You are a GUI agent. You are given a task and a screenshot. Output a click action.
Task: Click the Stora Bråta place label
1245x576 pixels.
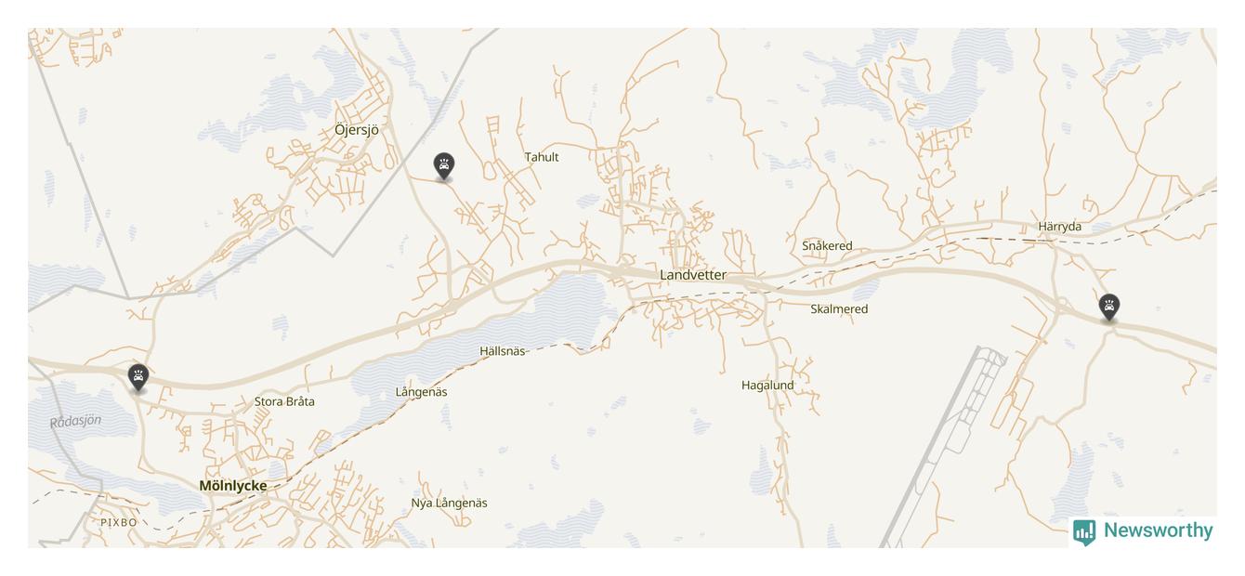point(284,402)
